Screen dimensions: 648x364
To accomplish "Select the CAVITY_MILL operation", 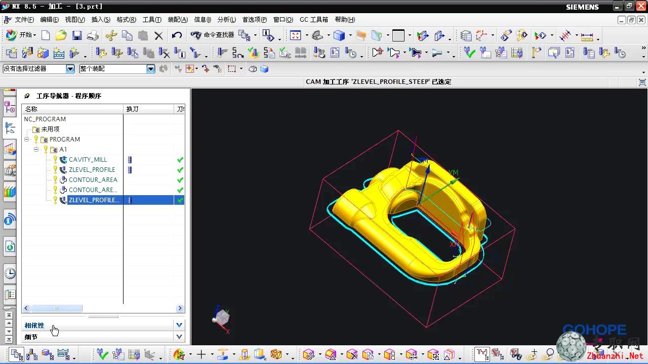I will pos(88,160).
